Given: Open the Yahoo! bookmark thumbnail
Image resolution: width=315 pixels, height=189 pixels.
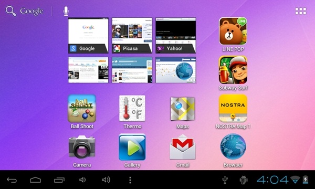Looking at the screenshot, I should pos(176,35).
